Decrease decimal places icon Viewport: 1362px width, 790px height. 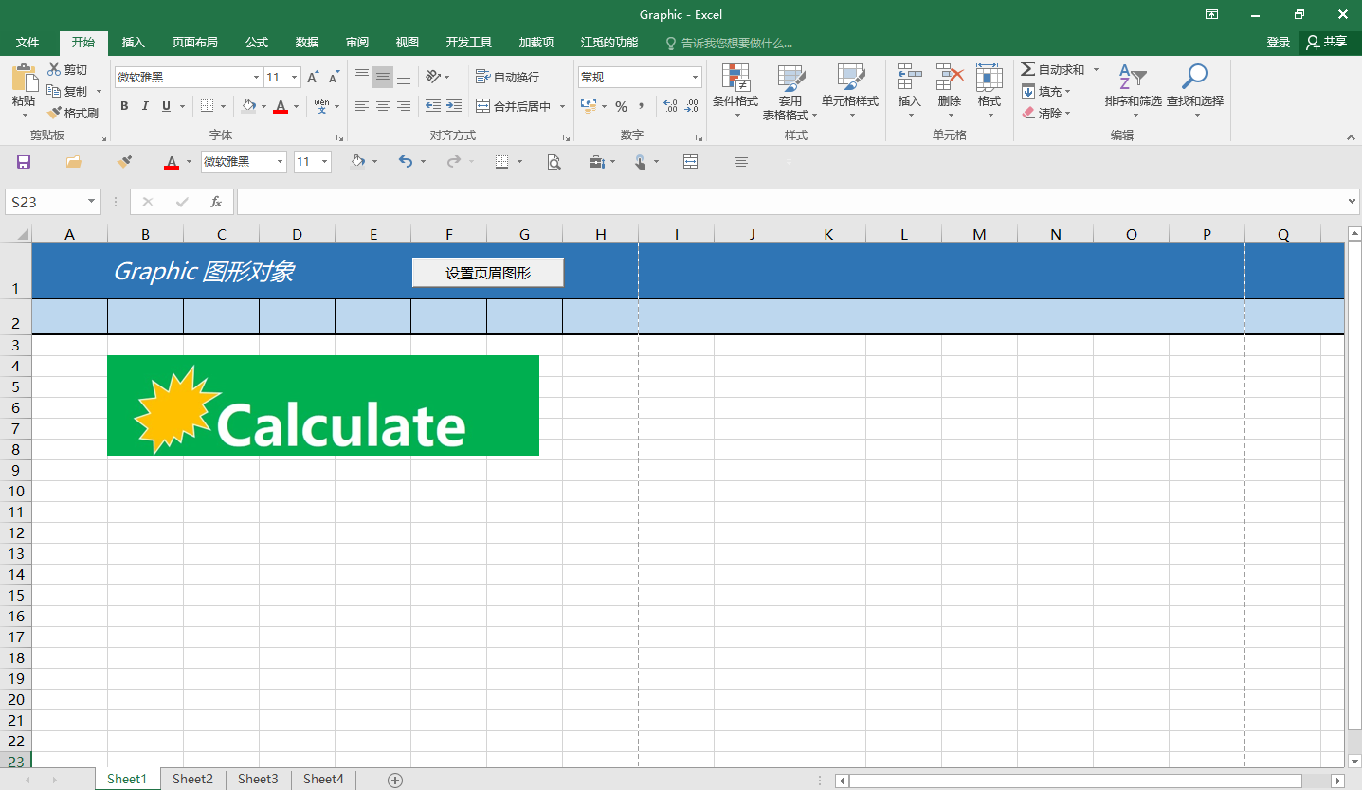point(692,106)
